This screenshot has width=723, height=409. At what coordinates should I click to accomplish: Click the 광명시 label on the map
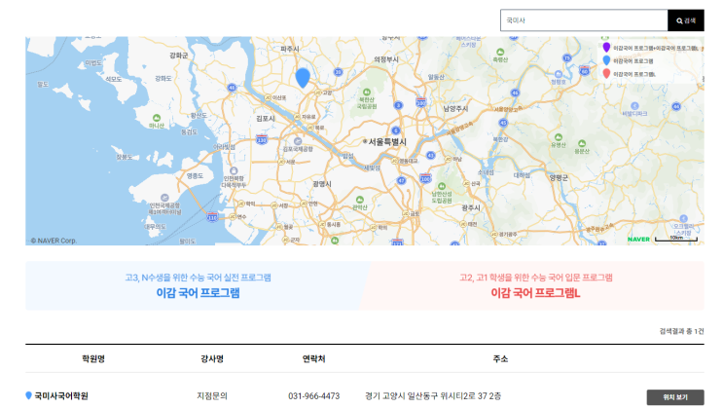[x=322, y=184]
